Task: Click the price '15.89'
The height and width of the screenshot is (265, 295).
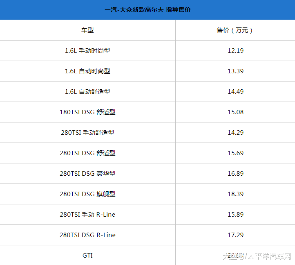Action: 235,215
